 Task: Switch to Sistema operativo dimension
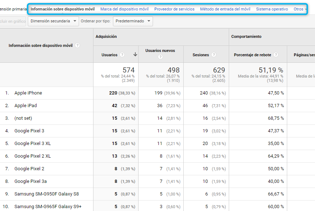pos(272,9)
